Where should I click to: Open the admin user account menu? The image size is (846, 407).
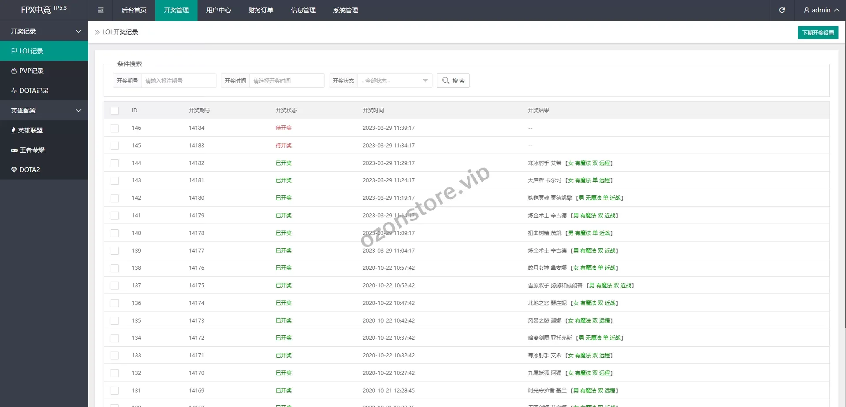821,10
